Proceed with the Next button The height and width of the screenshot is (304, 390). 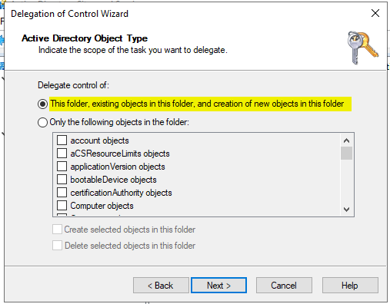pyautogui.click(x=218, y=285)
